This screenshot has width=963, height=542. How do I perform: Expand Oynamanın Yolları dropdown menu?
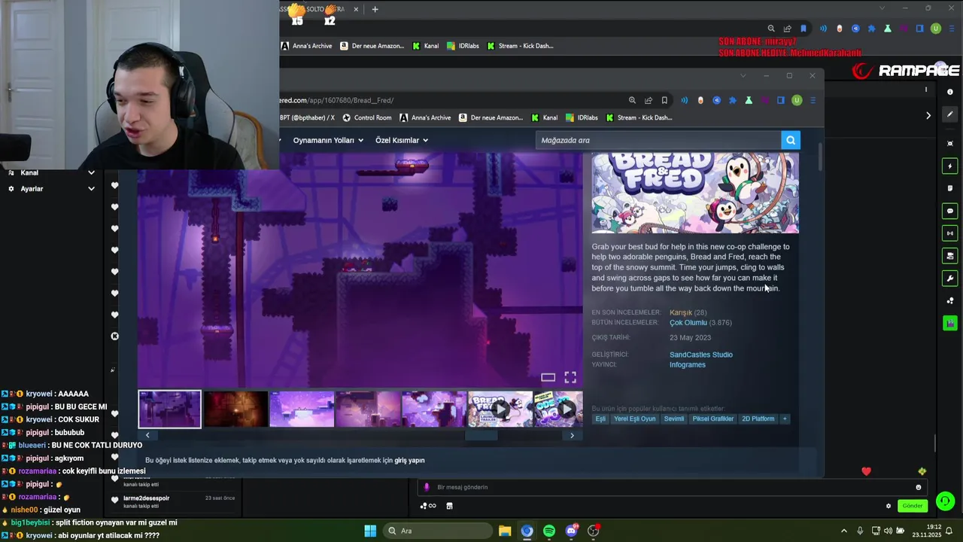[328, 140]
